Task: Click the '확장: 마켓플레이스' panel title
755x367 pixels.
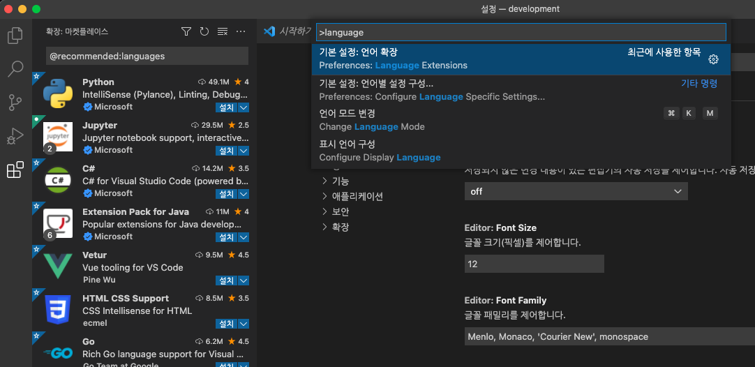Action: pos(77,32)
